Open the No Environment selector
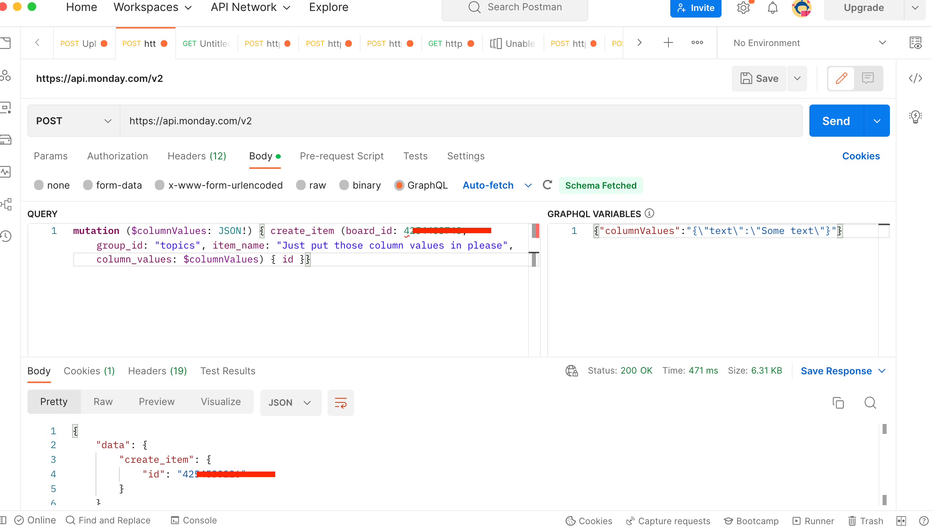Image resolution: width=932 pixels, height=526 pixels. (x=809, y=43)
